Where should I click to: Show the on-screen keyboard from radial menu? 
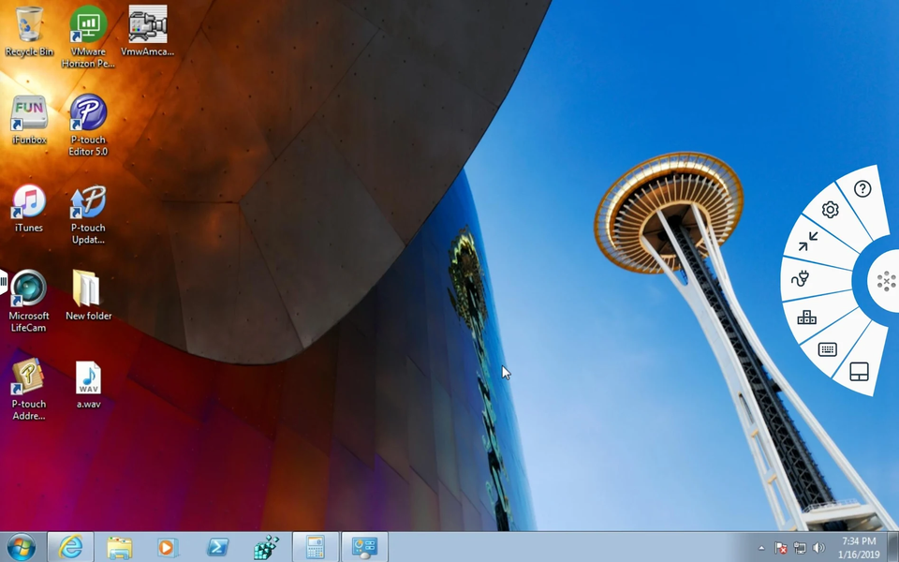(827, 349)
